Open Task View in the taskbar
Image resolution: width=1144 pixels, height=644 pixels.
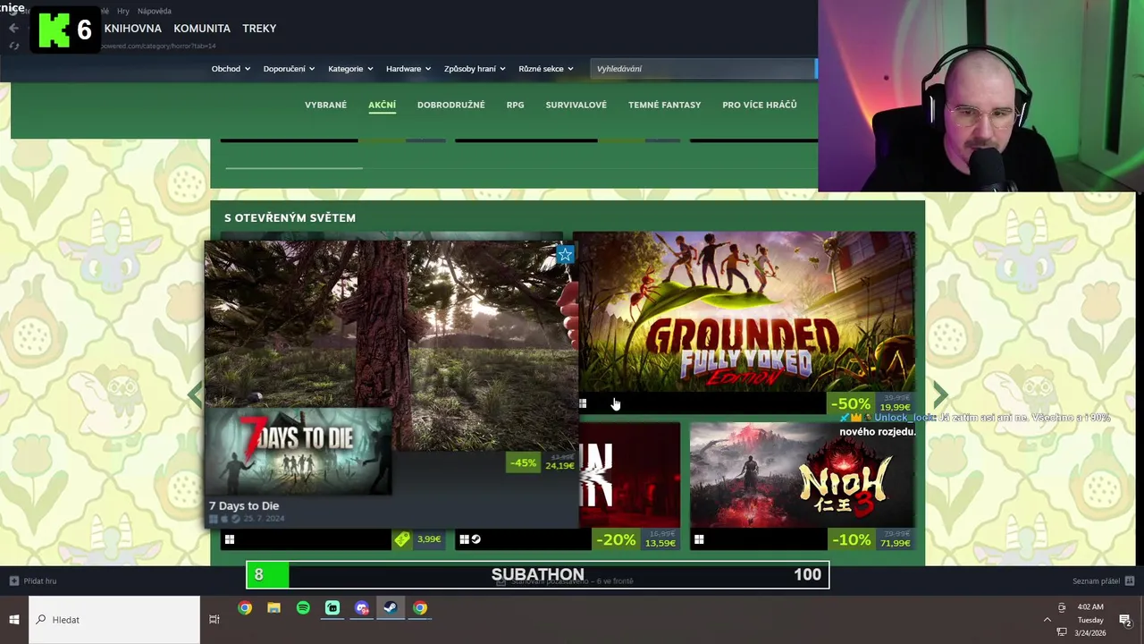click(214, 619)
